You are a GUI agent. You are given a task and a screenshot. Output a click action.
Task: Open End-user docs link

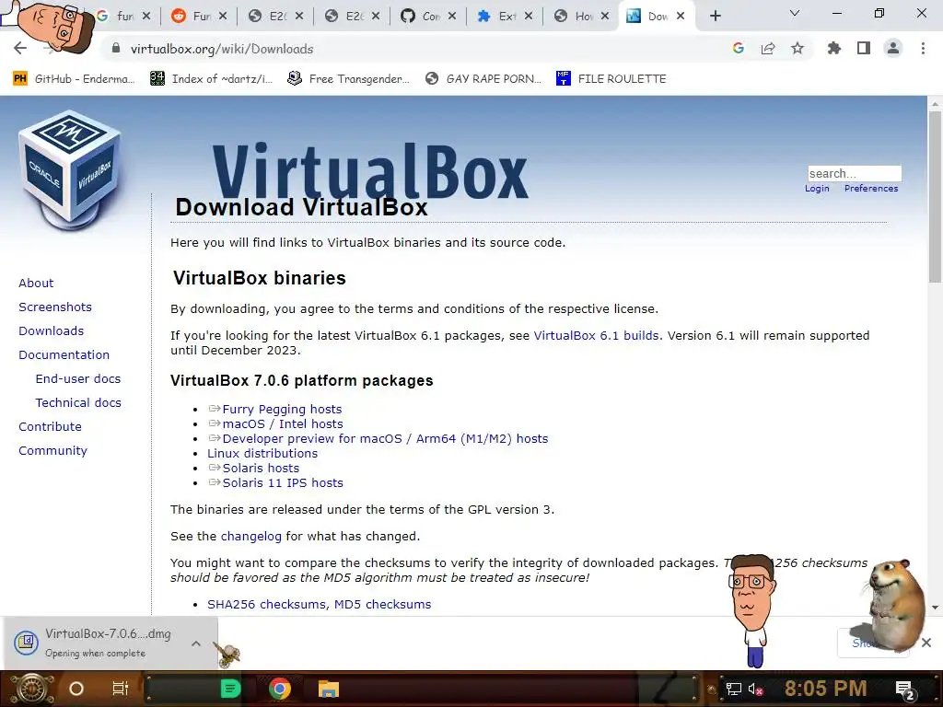pyautogui.click(x=78, y=378)
